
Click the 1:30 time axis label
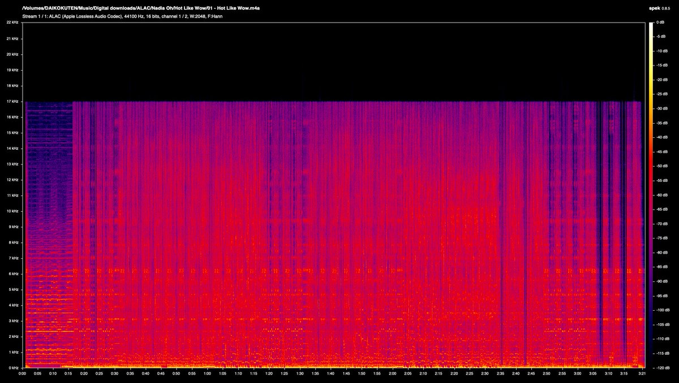tap(300, 374)
